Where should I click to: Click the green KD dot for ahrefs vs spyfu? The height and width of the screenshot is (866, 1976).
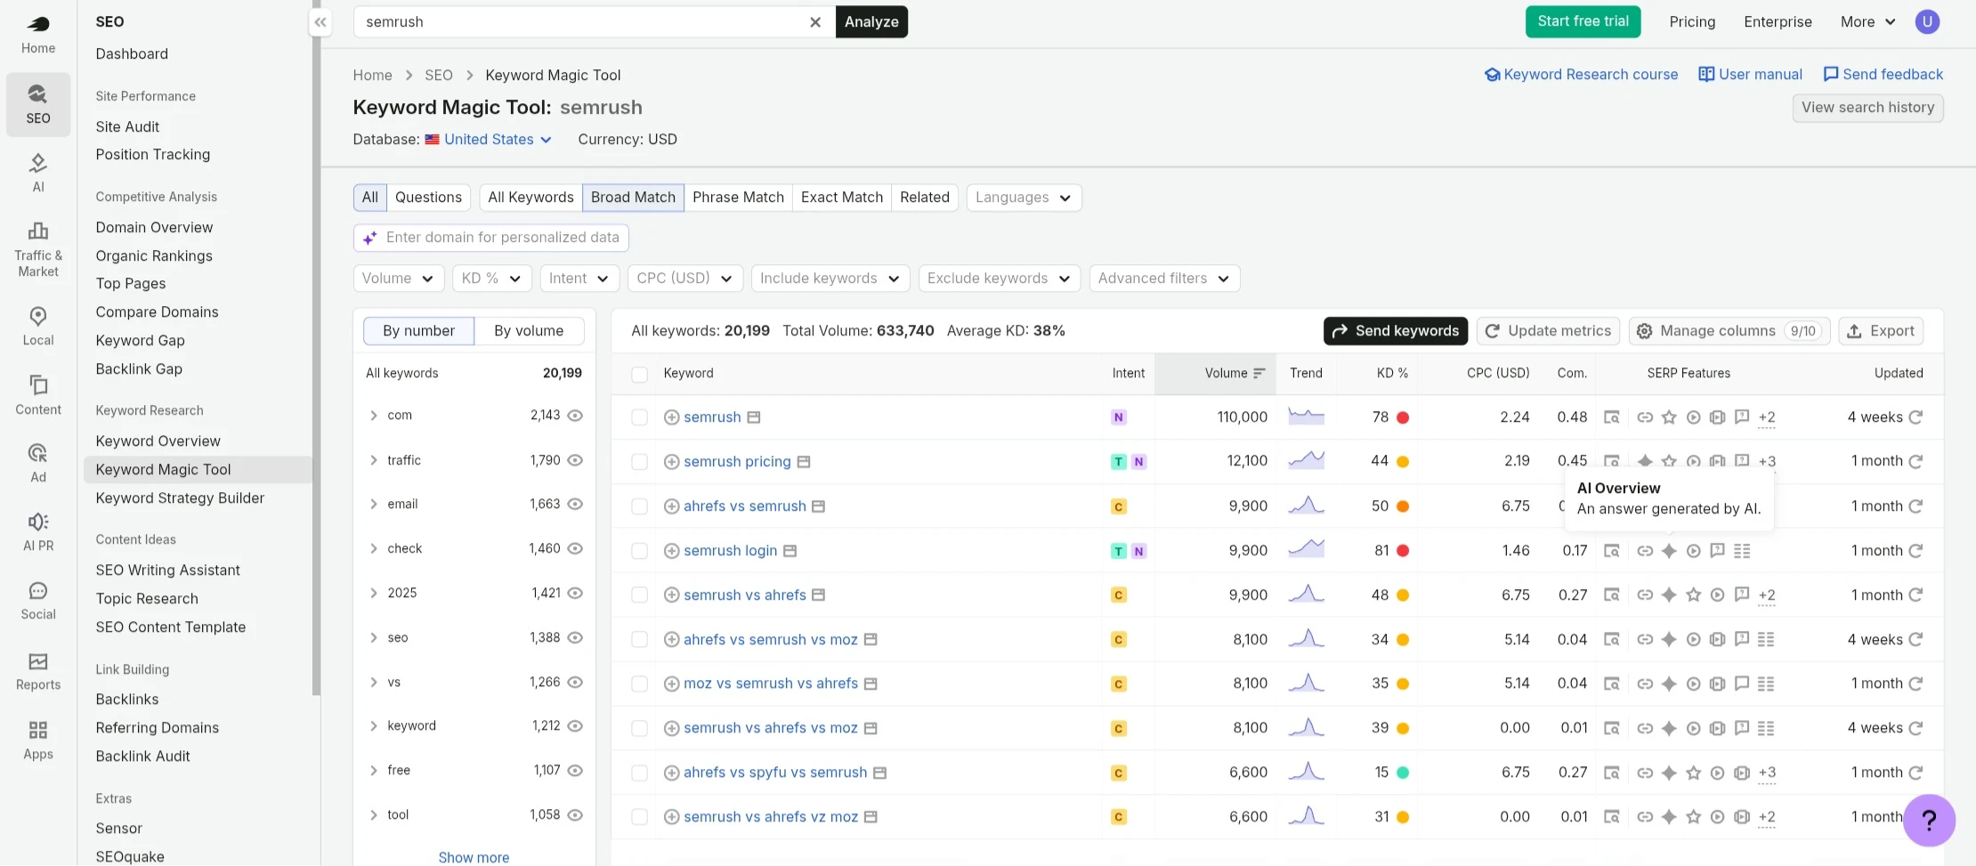pyautogui.click(x=1403, y=773)
